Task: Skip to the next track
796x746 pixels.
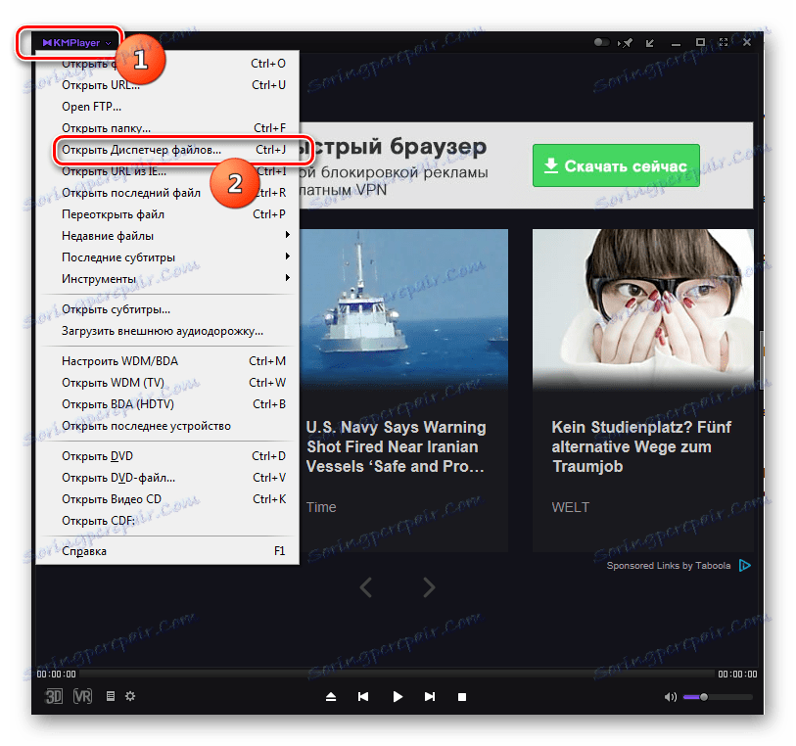Action: coord(430,697)
